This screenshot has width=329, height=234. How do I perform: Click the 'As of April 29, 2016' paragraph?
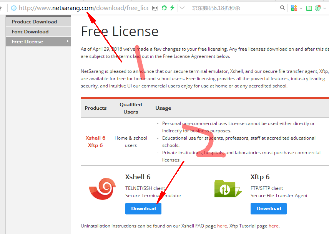pos(205,53)
